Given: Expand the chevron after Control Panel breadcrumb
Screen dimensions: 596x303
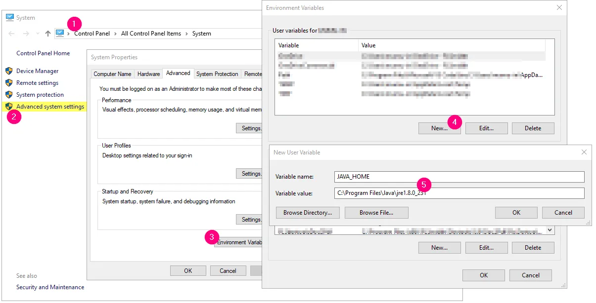Looking at the screenshot, I should [x=115, y=34].
